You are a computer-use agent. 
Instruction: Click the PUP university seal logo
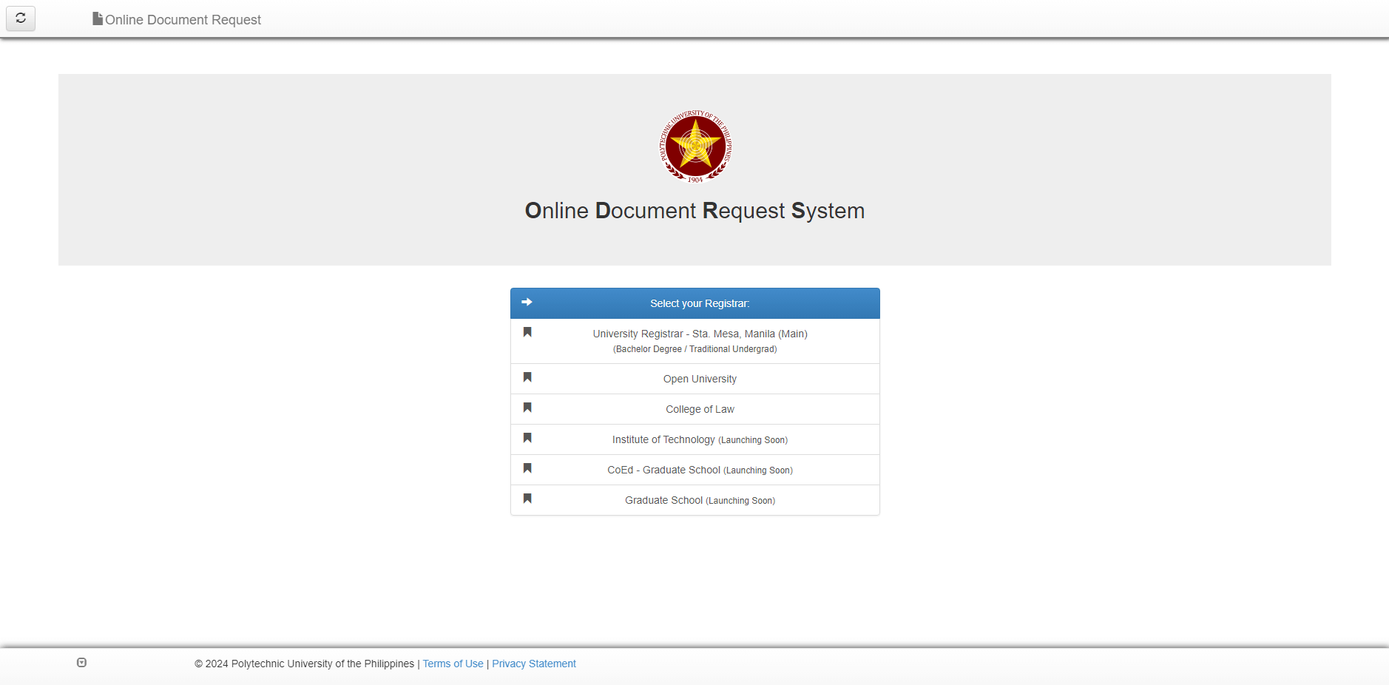pos(695,146)
